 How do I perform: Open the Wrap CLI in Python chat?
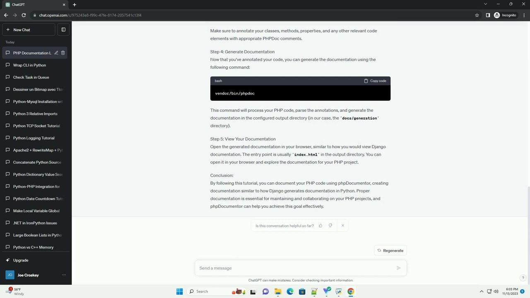pyautogui.click(x=35, y=65)
